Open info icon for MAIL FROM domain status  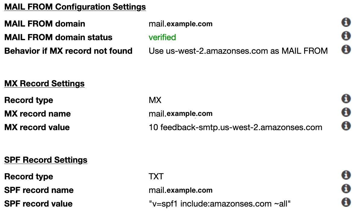tap(346, 36)
